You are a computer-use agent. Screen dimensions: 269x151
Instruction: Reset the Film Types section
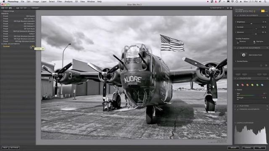point(267,106)
